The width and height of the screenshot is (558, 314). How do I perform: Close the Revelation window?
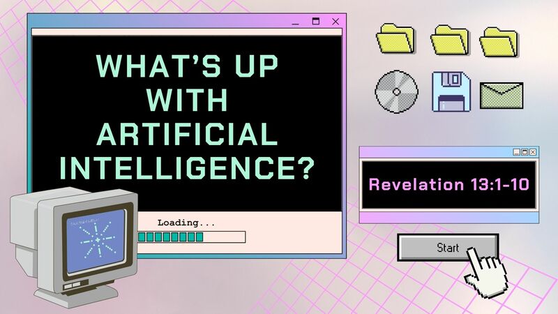point(533,152)
